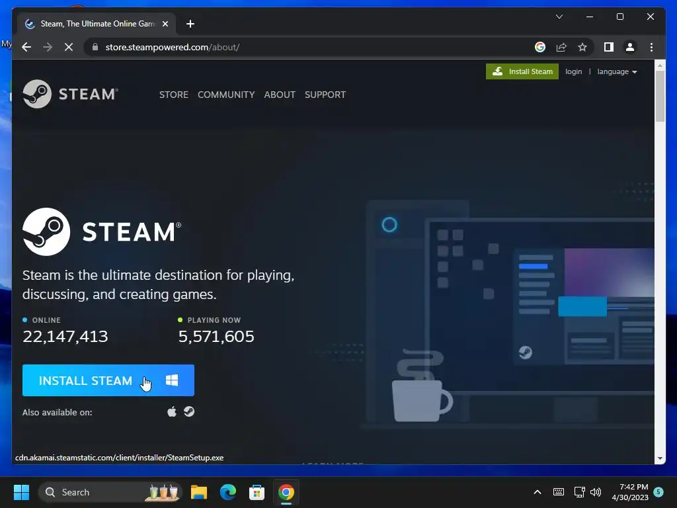The image size is (677, 508).
Task: Toggle Chrome side panel
Action: click(609, 47)
